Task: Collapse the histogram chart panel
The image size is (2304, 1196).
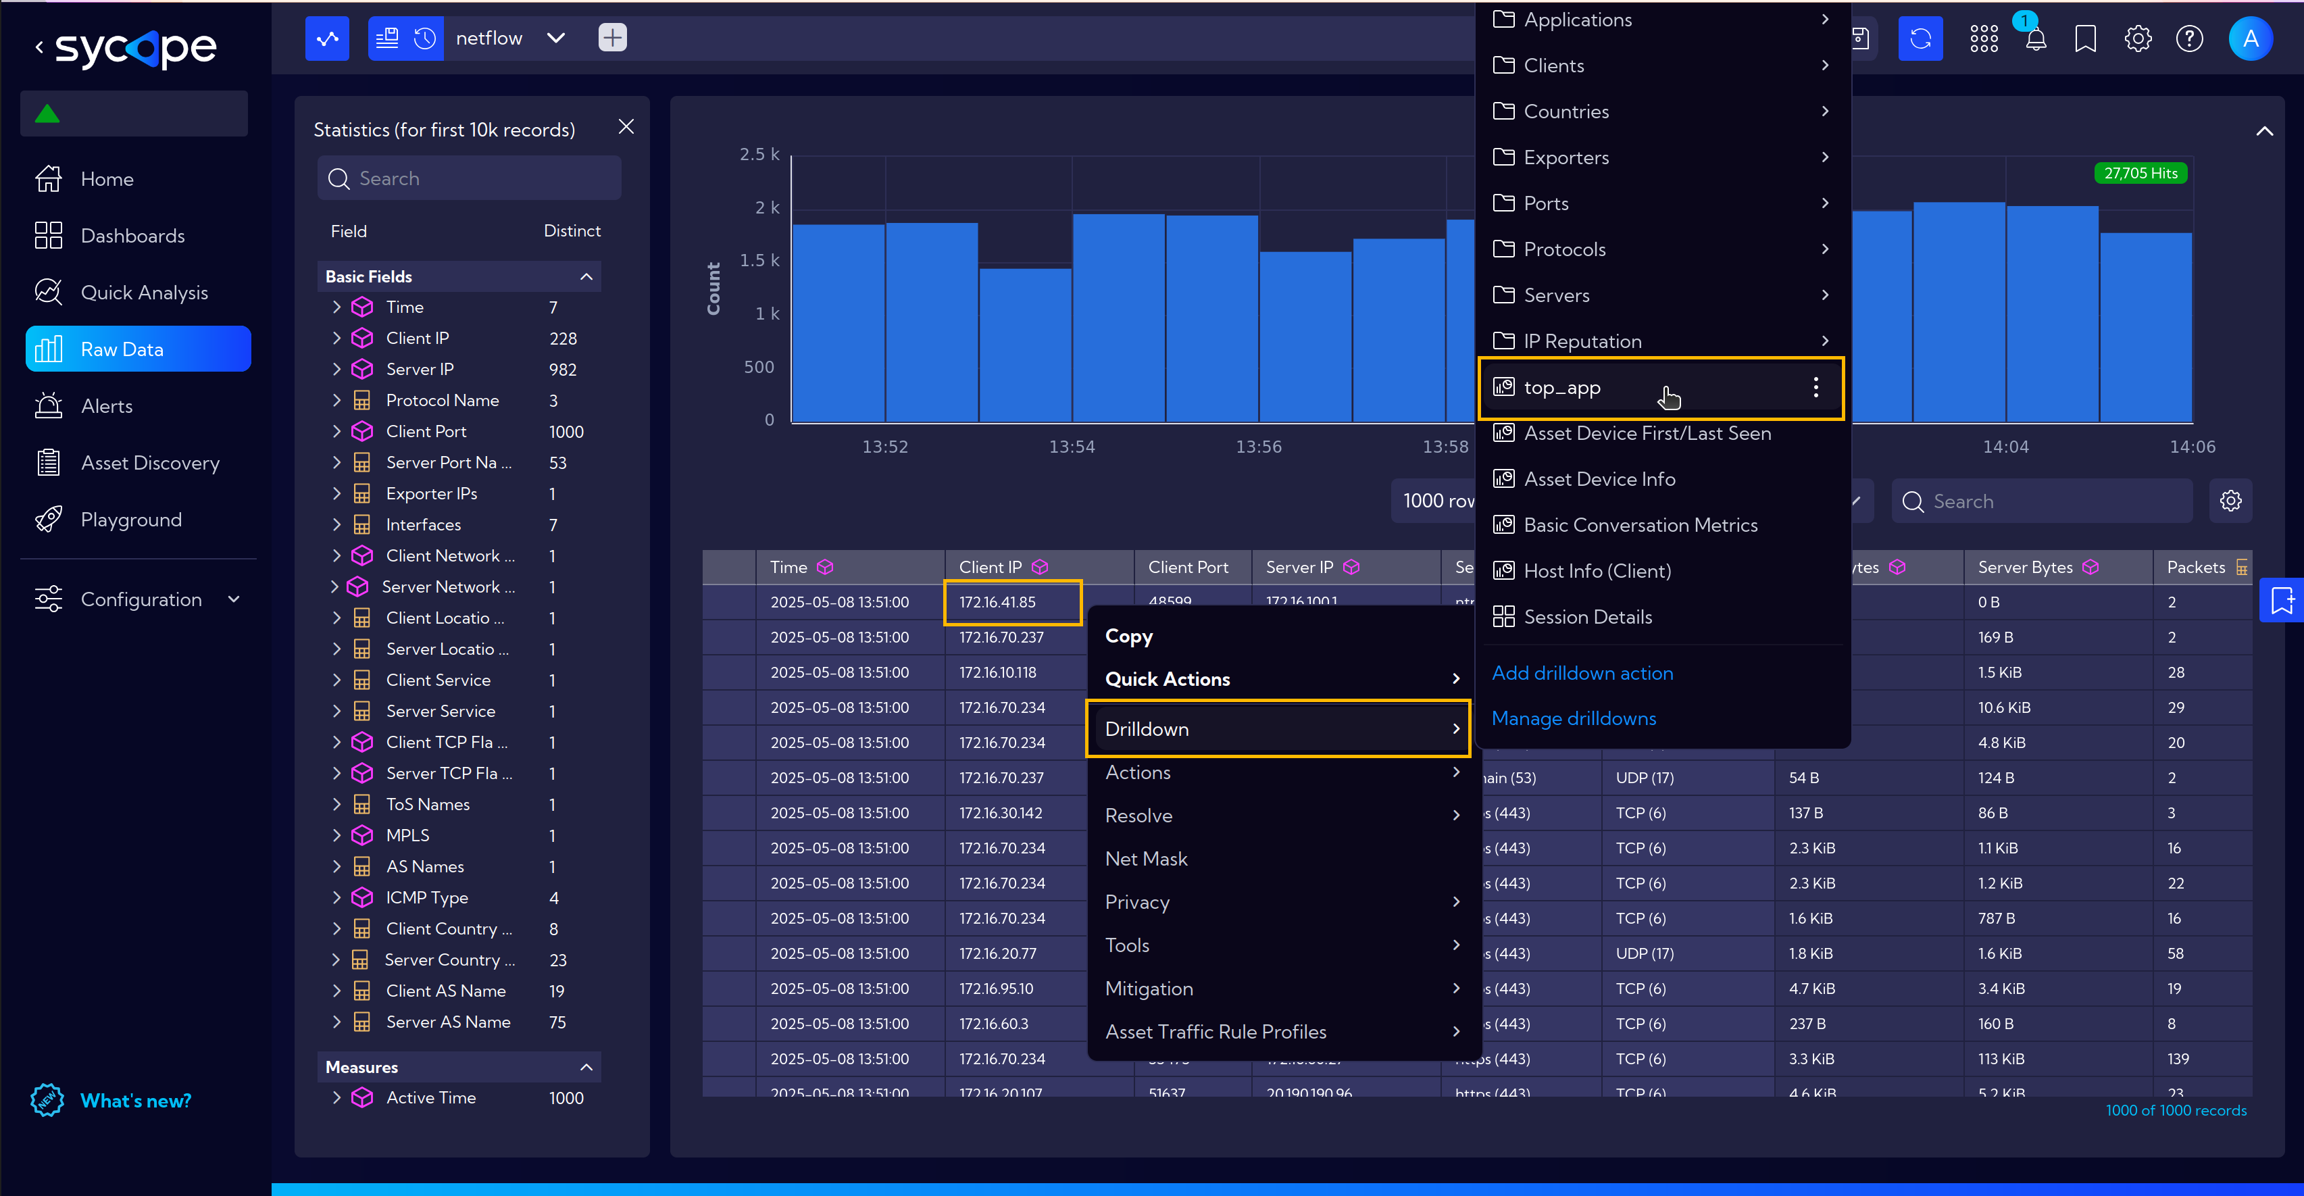Action: click(x=2263, y=132)
